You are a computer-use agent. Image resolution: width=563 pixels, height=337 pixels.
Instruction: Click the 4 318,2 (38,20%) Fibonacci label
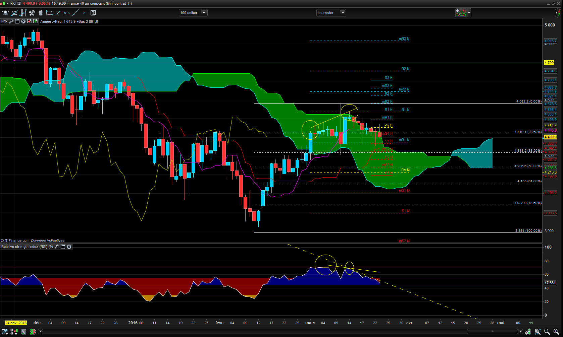point(528,151)
